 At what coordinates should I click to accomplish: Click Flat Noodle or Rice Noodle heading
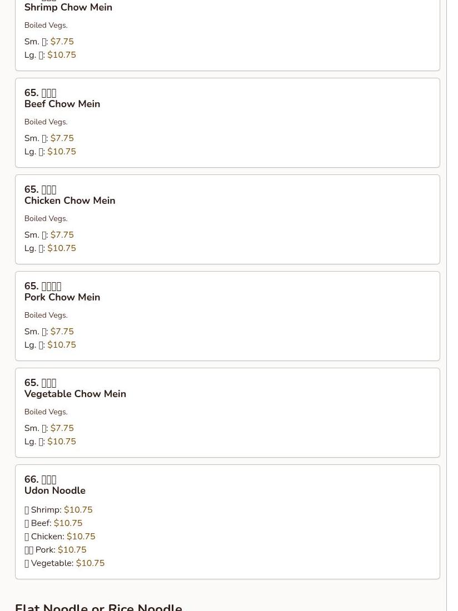98,607
